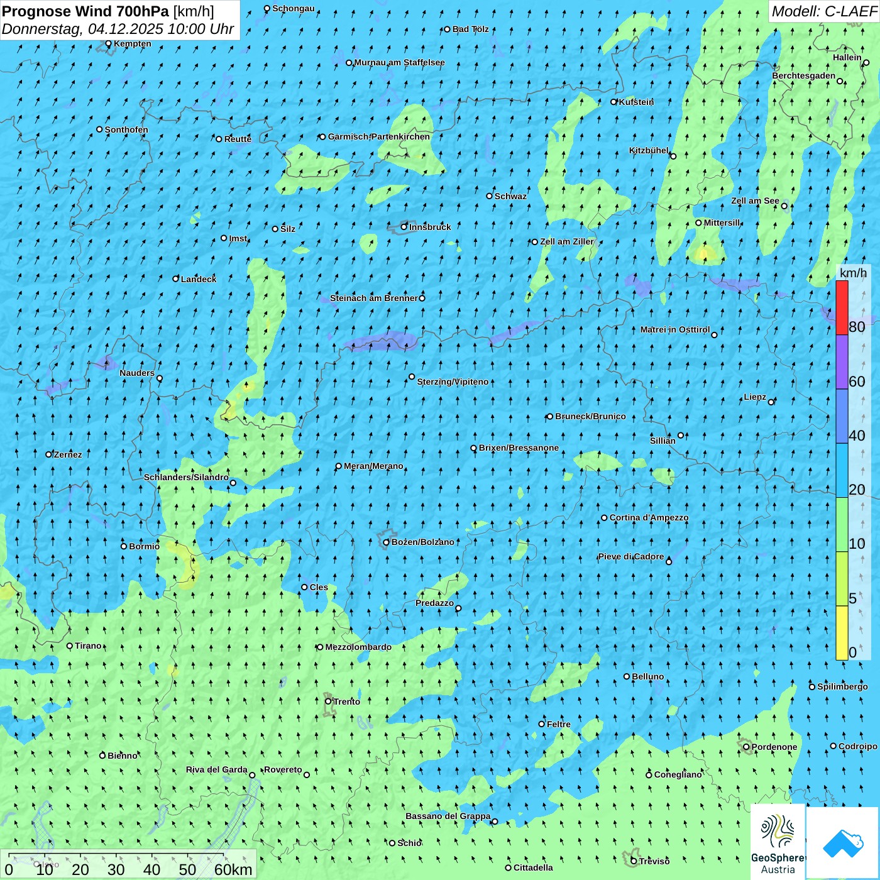Click the Cles town label
The image size is (880, 880).
click(x=319, y=587)
